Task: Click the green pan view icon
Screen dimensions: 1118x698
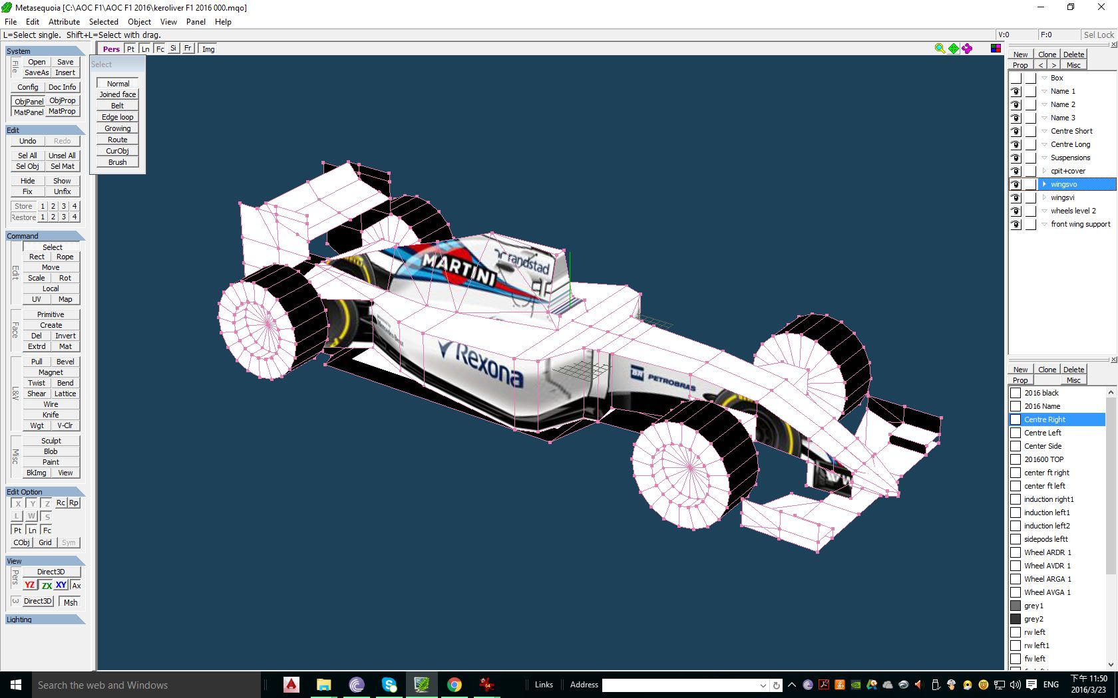Action: pyautogui.click(x=954, y=49)
